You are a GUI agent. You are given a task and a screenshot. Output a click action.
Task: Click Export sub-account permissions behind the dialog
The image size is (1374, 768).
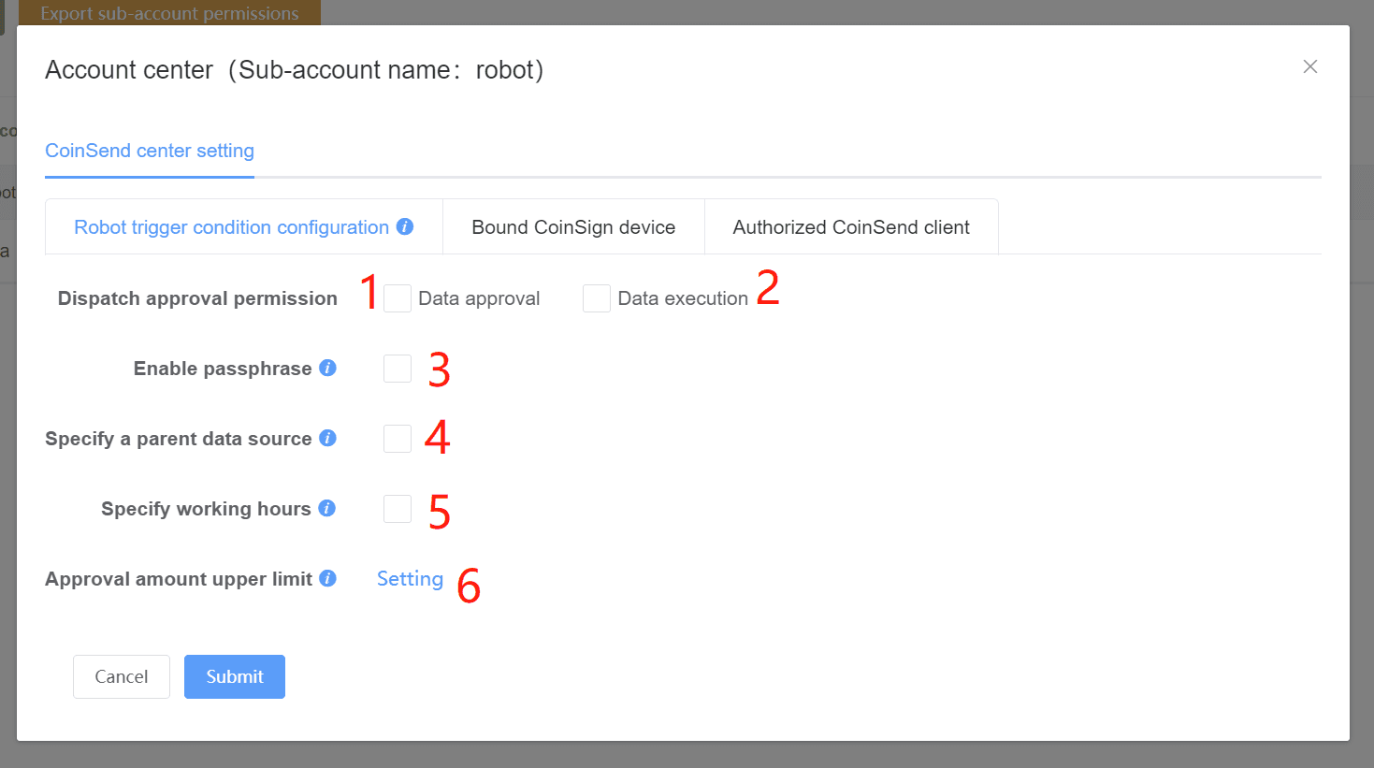pos(168,12)
